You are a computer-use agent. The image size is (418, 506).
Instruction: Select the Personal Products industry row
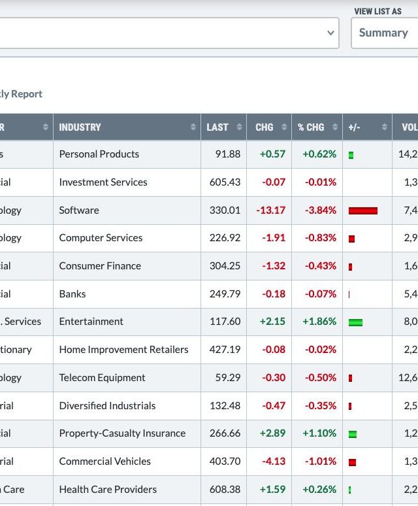pos(99,154)
